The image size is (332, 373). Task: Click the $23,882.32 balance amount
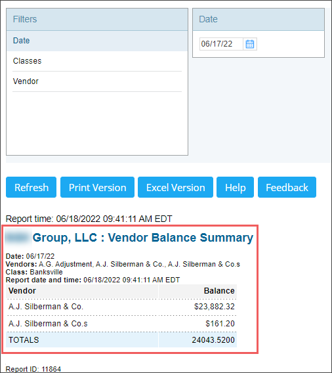pyautogui.click(x=215, y=307)
